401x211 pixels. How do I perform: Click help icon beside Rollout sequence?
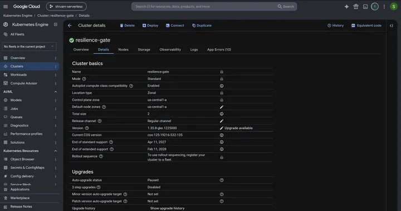[x=101, y=156]
